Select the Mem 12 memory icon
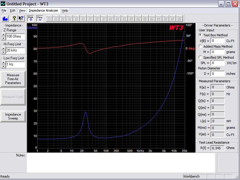The height and width of the screenshot is (180, 240). click(x=124, y=18)
